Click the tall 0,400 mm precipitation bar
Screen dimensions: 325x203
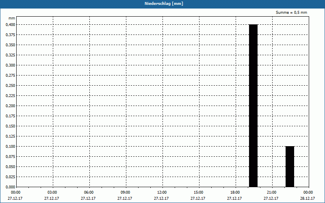click(253, 106)
